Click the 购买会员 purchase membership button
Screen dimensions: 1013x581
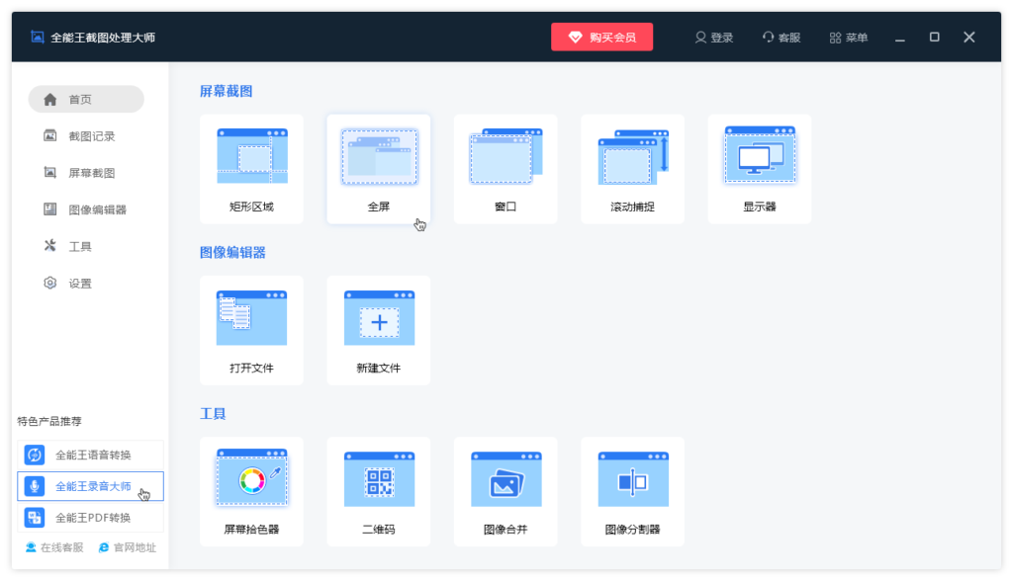pyautogui.click(x=601, y=36)
